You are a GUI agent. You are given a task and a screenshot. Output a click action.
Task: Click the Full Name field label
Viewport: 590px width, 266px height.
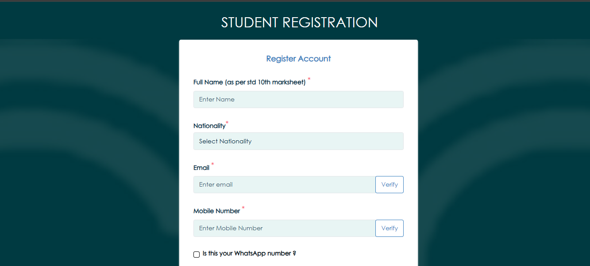(249, 82)
